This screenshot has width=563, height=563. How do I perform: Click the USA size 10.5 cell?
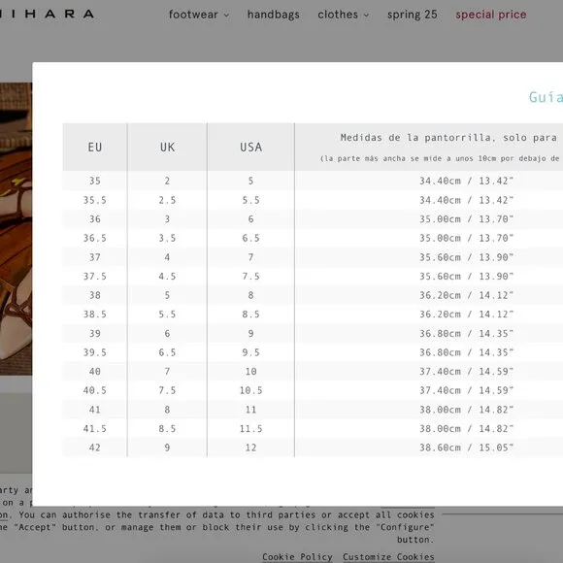click(251, 390)
